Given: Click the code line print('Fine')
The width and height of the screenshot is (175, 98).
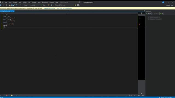Looking at the screenshot, I should pos(10,21).
